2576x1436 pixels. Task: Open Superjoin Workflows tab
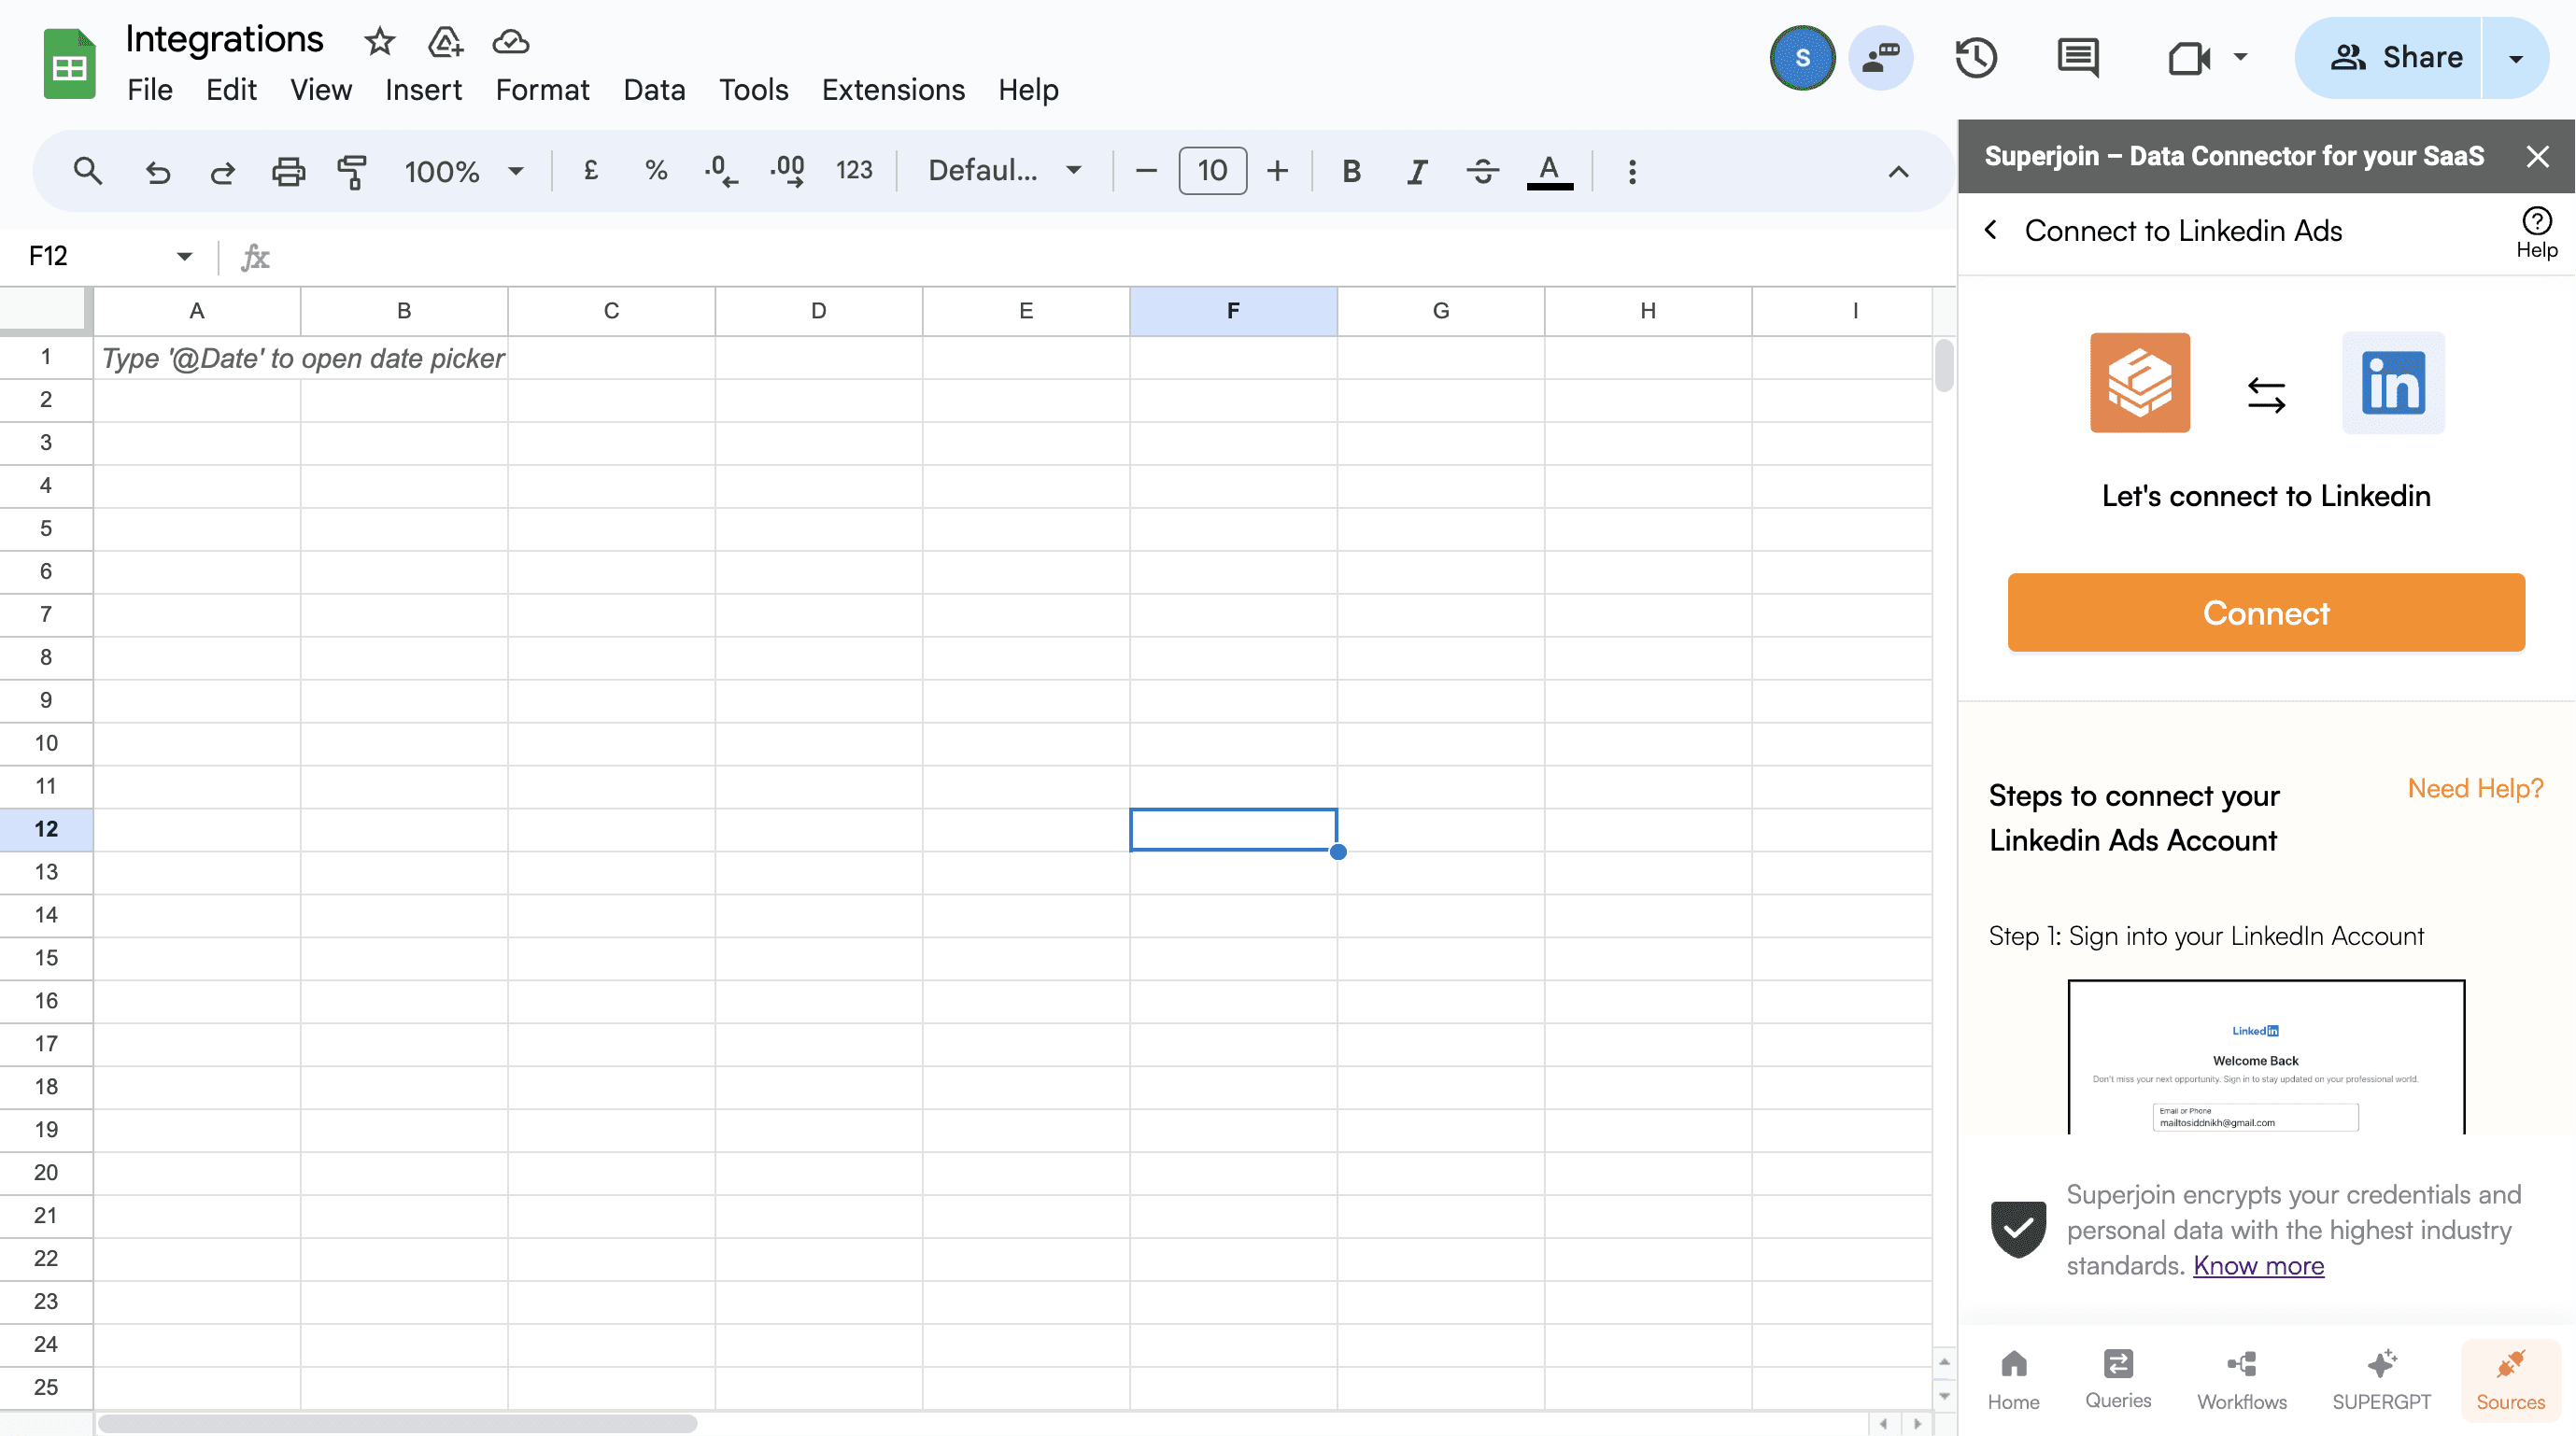click(2242, 1380)
